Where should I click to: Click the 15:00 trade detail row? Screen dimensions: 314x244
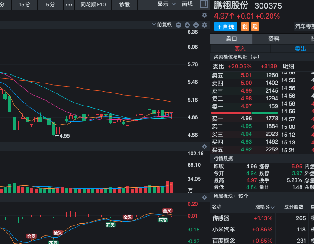[x=298, y=127]
